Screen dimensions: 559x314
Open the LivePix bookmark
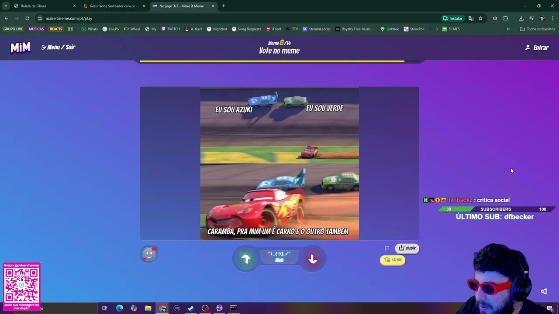(x=111, y=29)
